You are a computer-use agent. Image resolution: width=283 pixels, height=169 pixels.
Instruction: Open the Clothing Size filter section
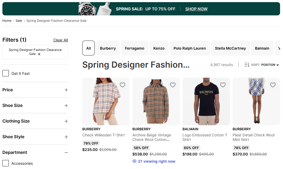pos(66,121)
